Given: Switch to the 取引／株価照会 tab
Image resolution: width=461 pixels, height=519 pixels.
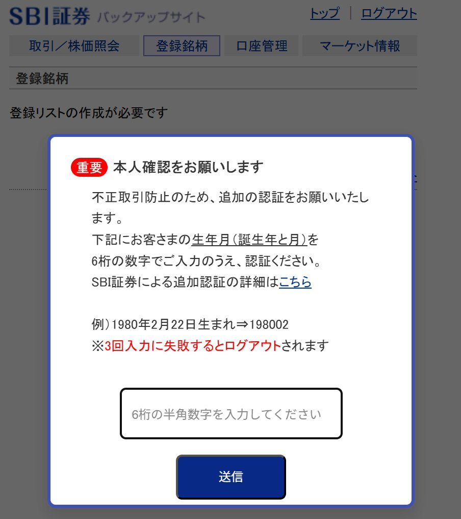Looking at the screenshot, I should point(74,45).
